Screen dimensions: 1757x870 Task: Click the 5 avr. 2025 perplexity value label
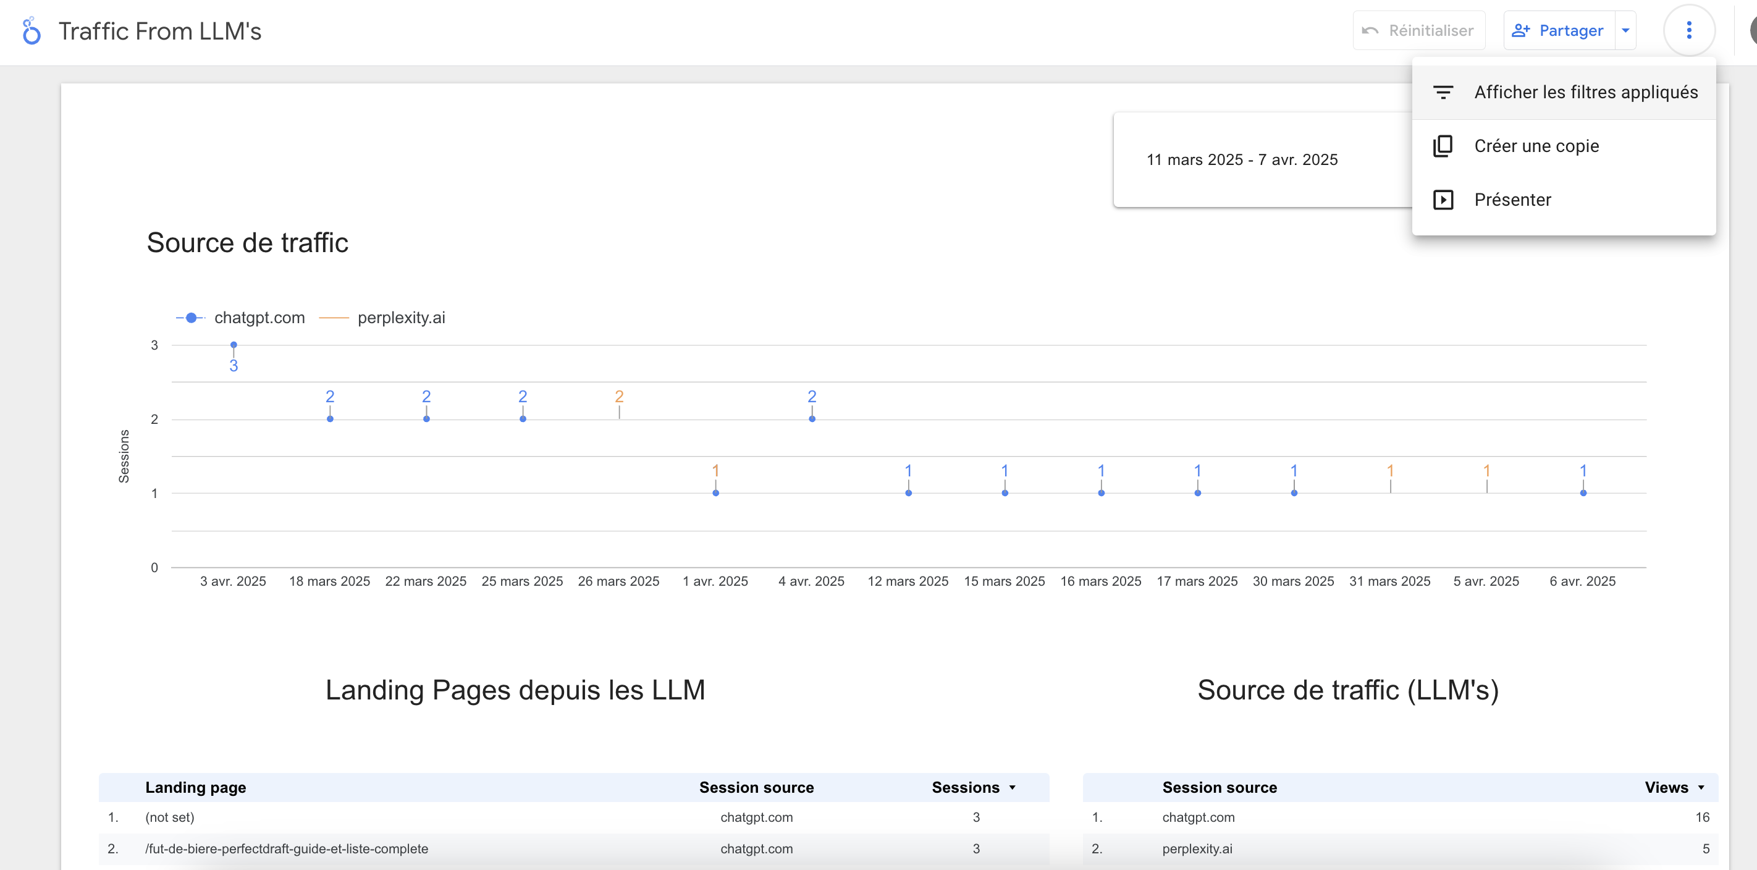point(1487,471)
